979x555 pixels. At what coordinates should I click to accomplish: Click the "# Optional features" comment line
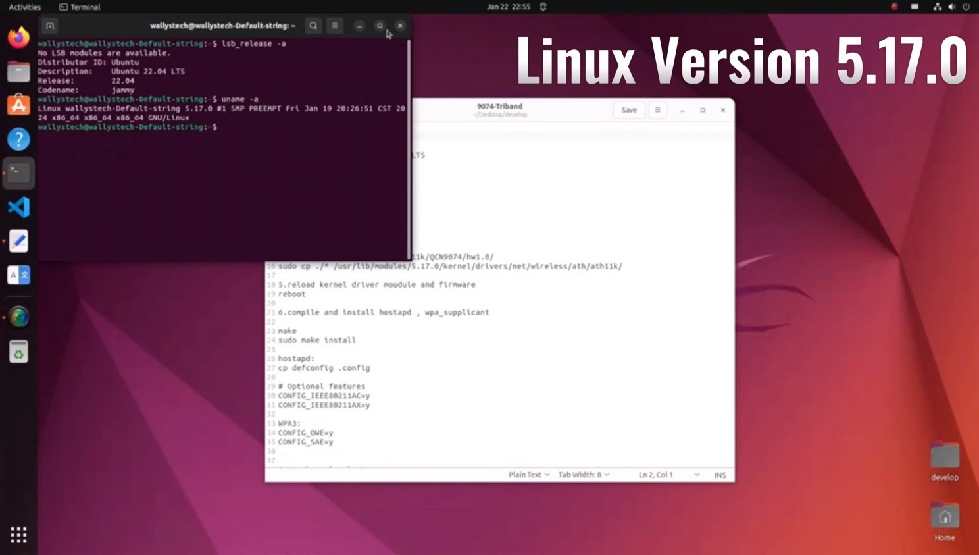(321, 386)
